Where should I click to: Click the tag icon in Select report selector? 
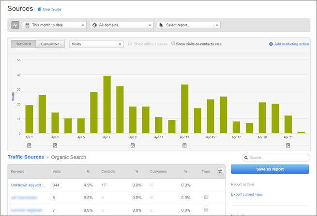(x=161, y=25)
